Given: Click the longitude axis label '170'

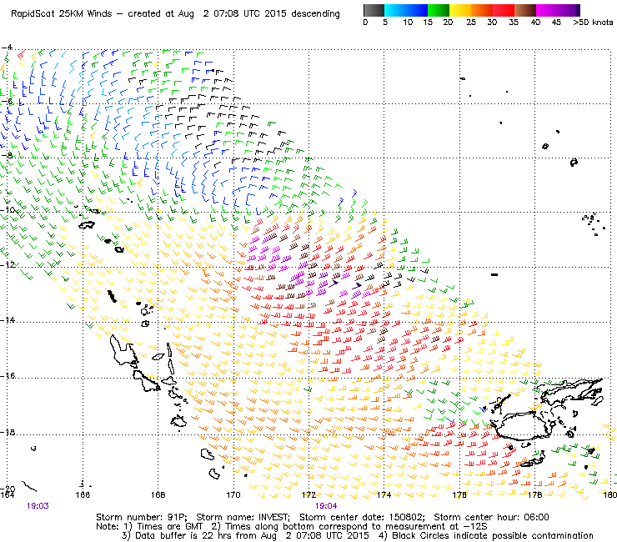Looking at the screenshot, I should coord(233,494).
